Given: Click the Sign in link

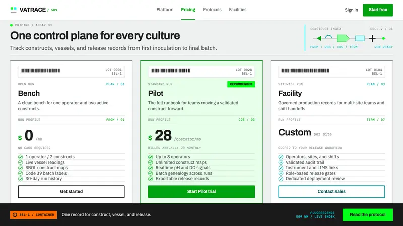Looking at the screenshot, I should (351, 10).
